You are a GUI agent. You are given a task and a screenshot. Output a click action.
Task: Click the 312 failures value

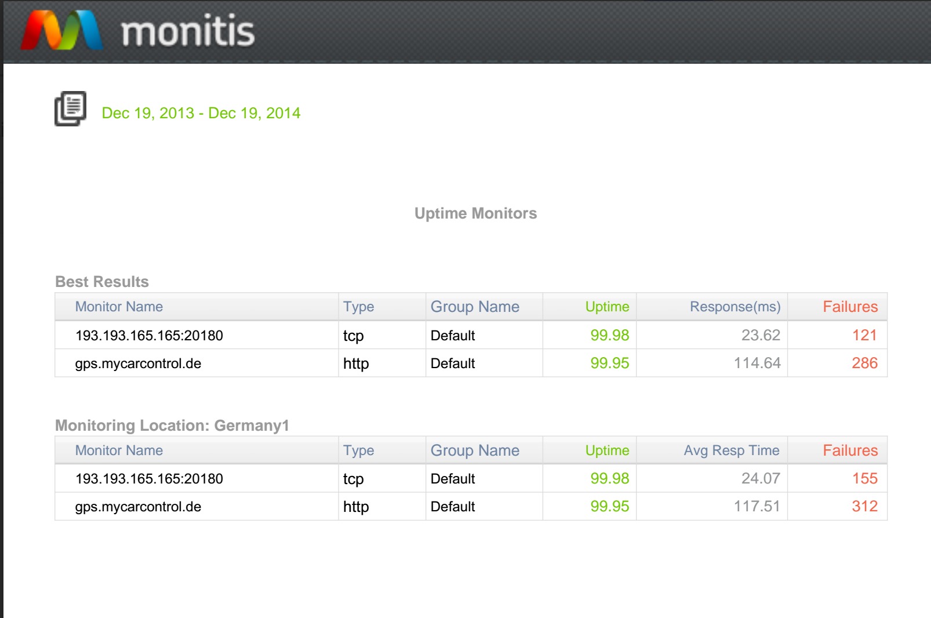(864, 507)
